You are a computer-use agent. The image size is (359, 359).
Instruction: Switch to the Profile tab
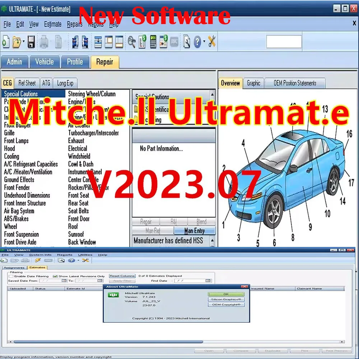pyautogui.click(x=75, y=62)
